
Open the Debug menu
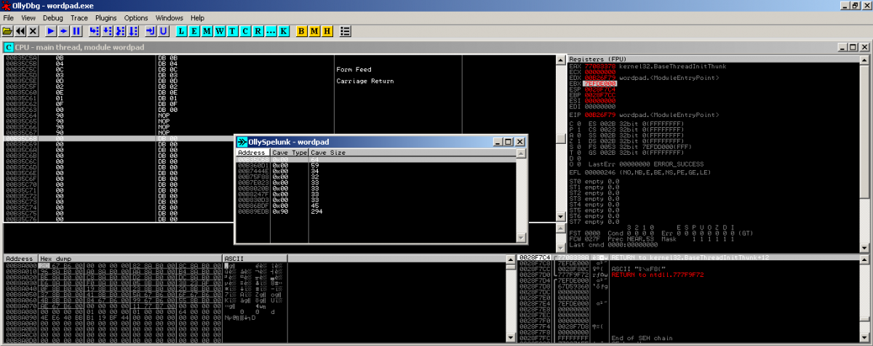tap(52, 17)
